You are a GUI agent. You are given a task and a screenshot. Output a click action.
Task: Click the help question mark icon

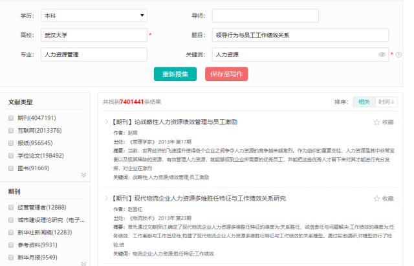pyautogui.click(x=398, y=54)
